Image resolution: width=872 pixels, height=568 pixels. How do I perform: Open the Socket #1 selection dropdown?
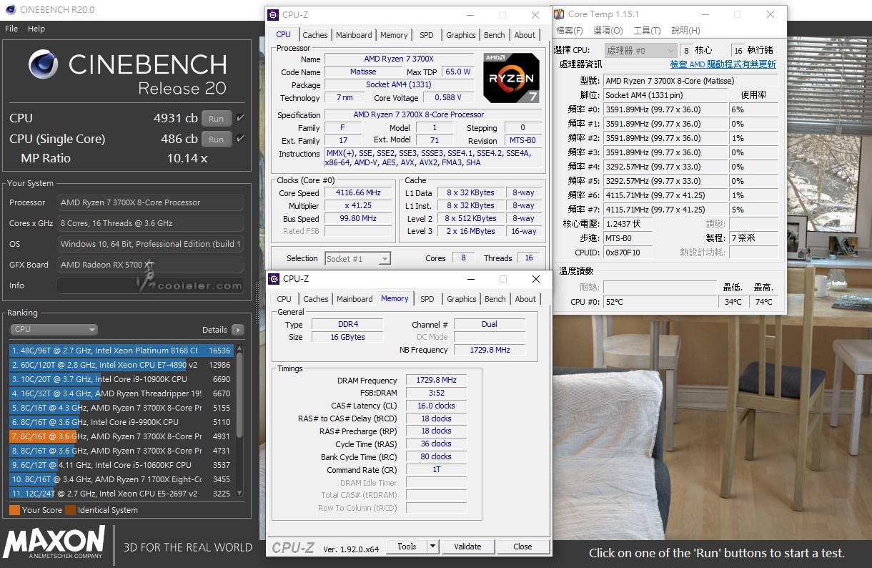(x=358, y=258)
